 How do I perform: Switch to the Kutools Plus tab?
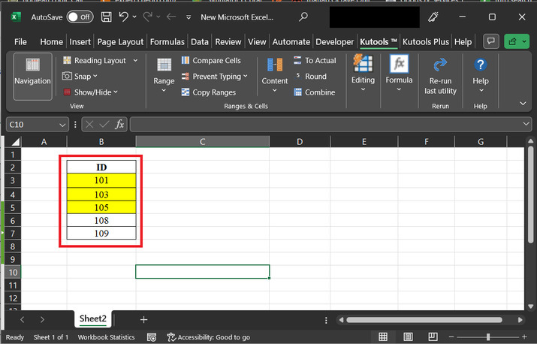click(426, 42)
